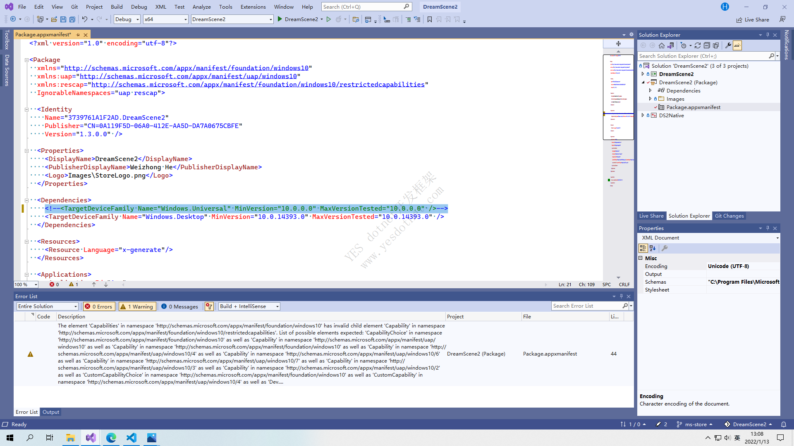Toggle the 0 Errors filter button

(99, 306)
